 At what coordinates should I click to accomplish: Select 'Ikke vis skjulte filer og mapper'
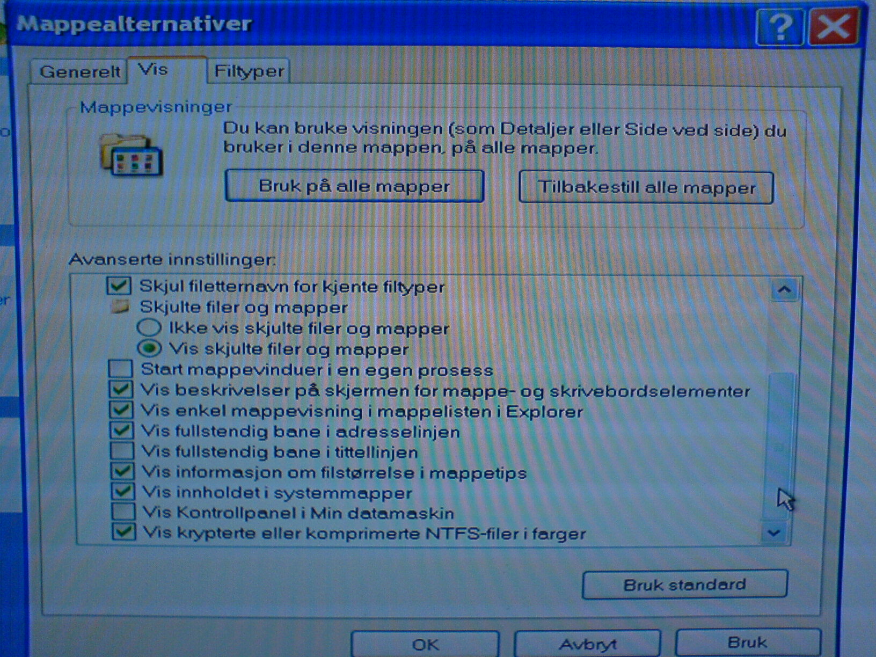pyautogui.click(x=149, y=327)
